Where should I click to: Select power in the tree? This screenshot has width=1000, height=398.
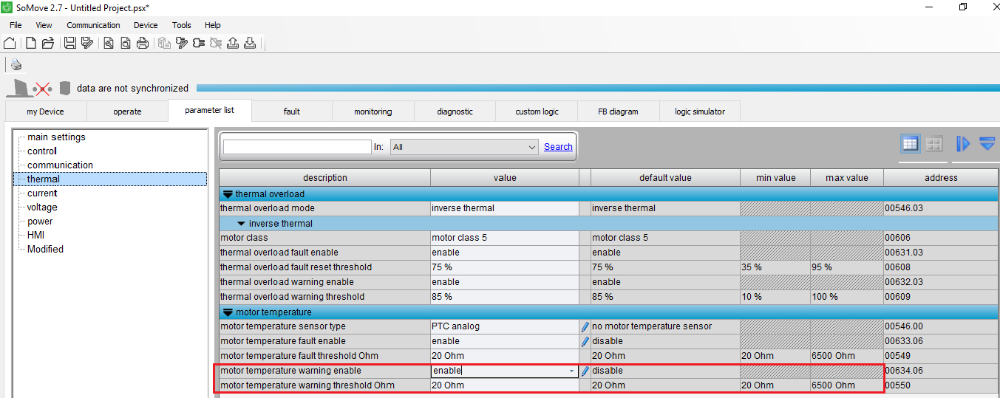(40, 221)
